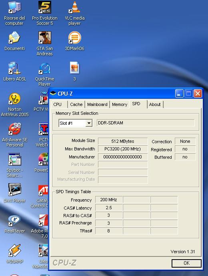Switch to the CPU tab
The width and height of the screenshot is (208, 276).
(x=58, y=104)
